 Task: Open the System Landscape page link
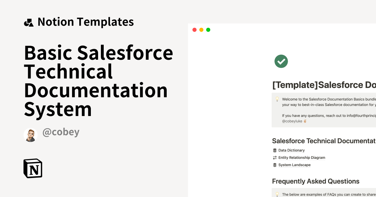(x=295, y=165)
